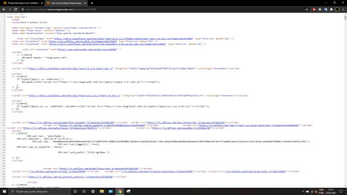Click the PHP.set('uuid_prefix') line
This screenshot has height=195, width=347.
coord(84,152)
